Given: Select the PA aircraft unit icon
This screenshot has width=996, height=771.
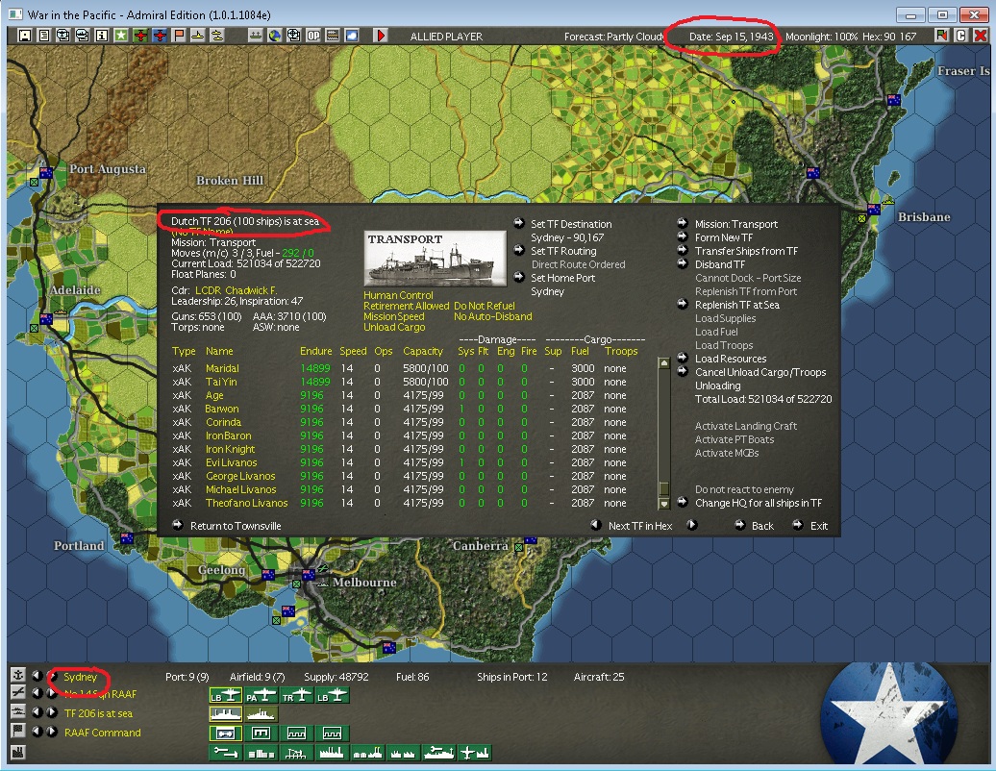Looking at the screenshot, I should [261, 695].
